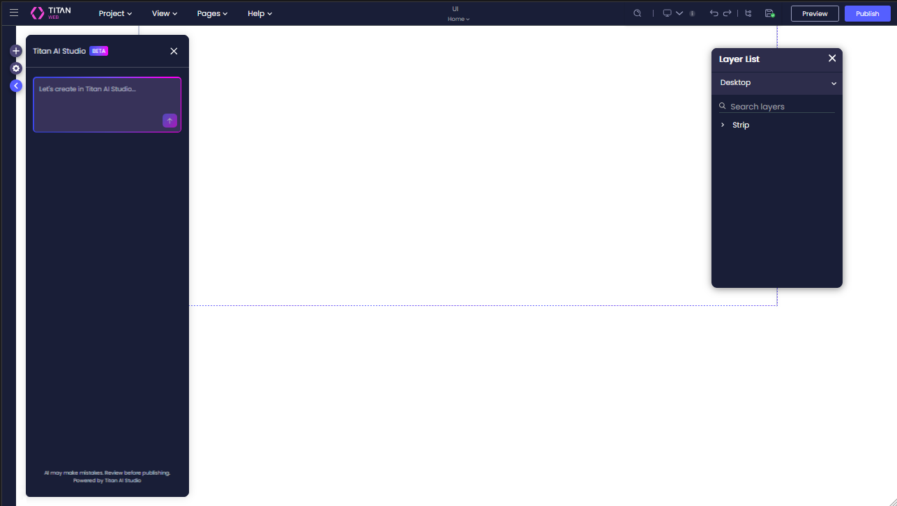Expand the device view chevron
This screenshot has width=897, height=506.
(679, 13)
